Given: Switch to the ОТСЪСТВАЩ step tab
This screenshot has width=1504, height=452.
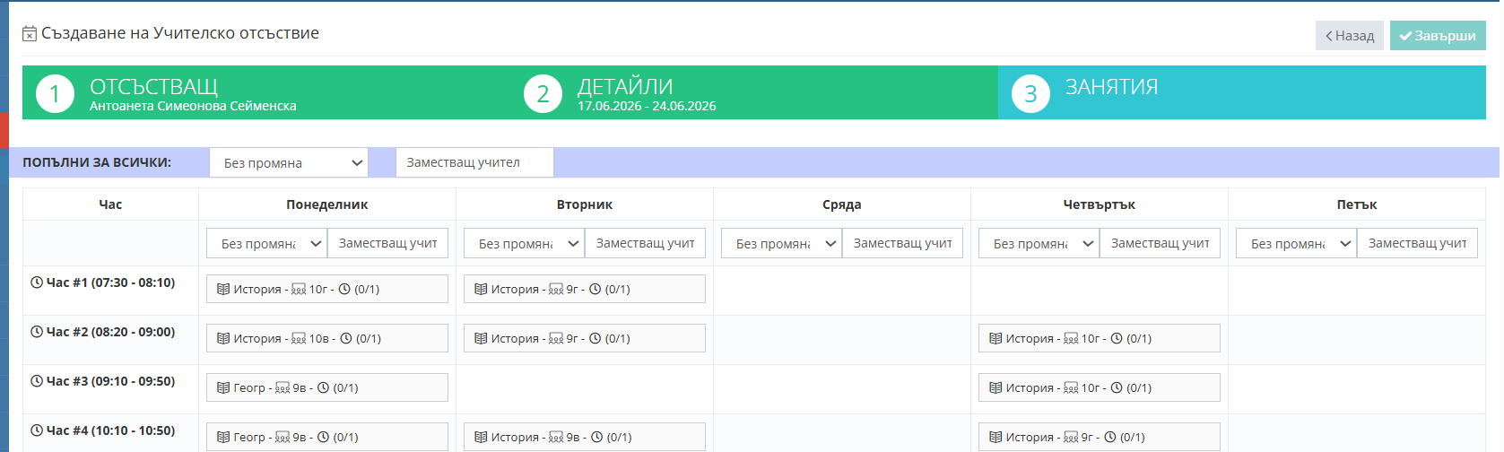Looking at the screenshot, I should click(x=266, y=92).
